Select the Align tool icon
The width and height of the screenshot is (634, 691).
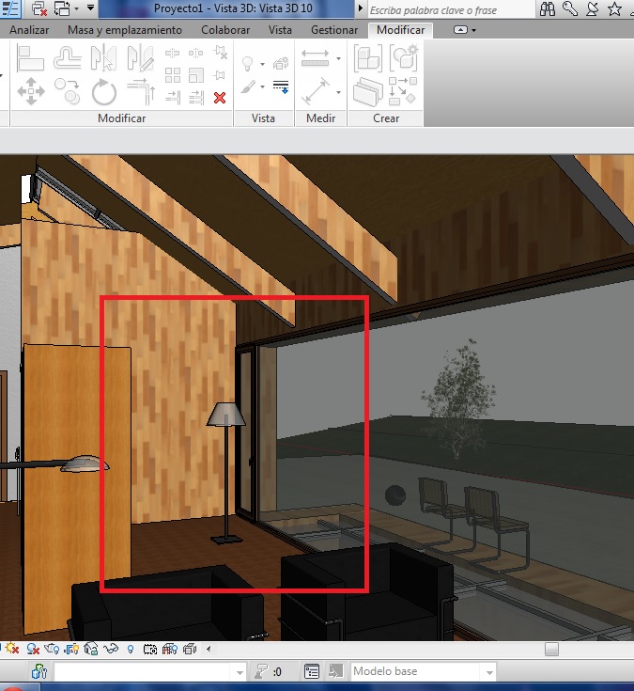[31, 60]
